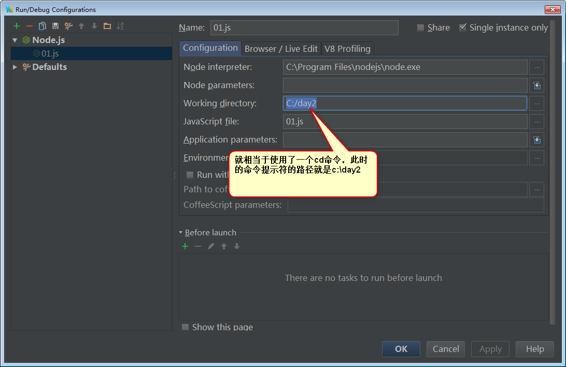Select 01.js configuration in tree
The height and width of the screenshot is (367, 566).
click(x=92, y=53)
